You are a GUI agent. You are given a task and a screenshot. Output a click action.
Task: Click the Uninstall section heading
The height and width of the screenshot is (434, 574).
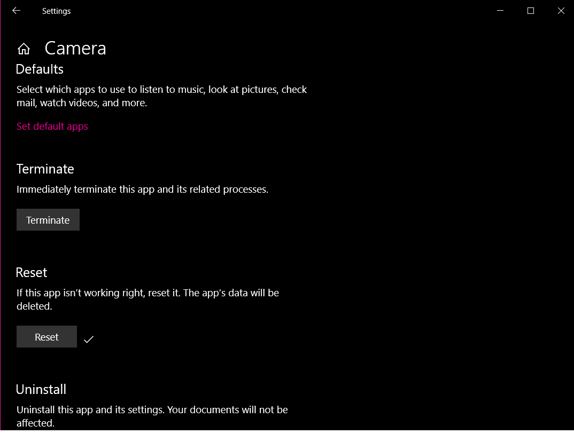[x=41, y=389]
